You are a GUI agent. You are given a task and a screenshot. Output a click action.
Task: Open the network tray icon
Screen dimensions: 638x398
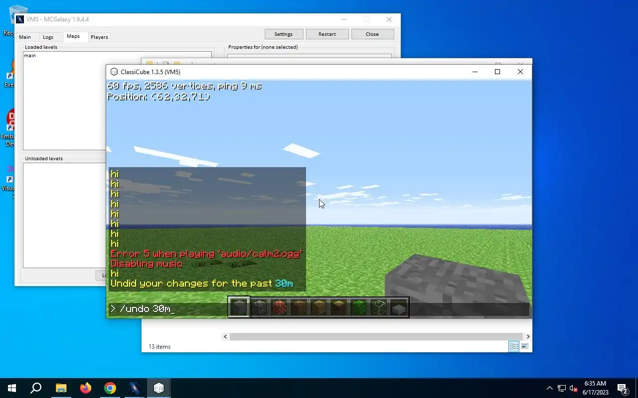click(x=562, y=388)
